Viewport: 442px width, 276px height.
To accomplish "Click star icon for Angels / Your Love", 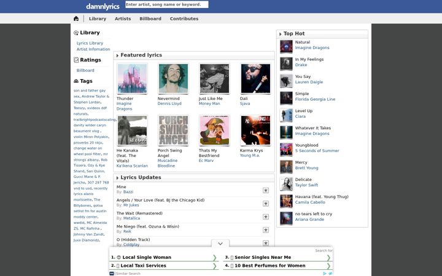I will pyautogui.click(x=266, y=204).
